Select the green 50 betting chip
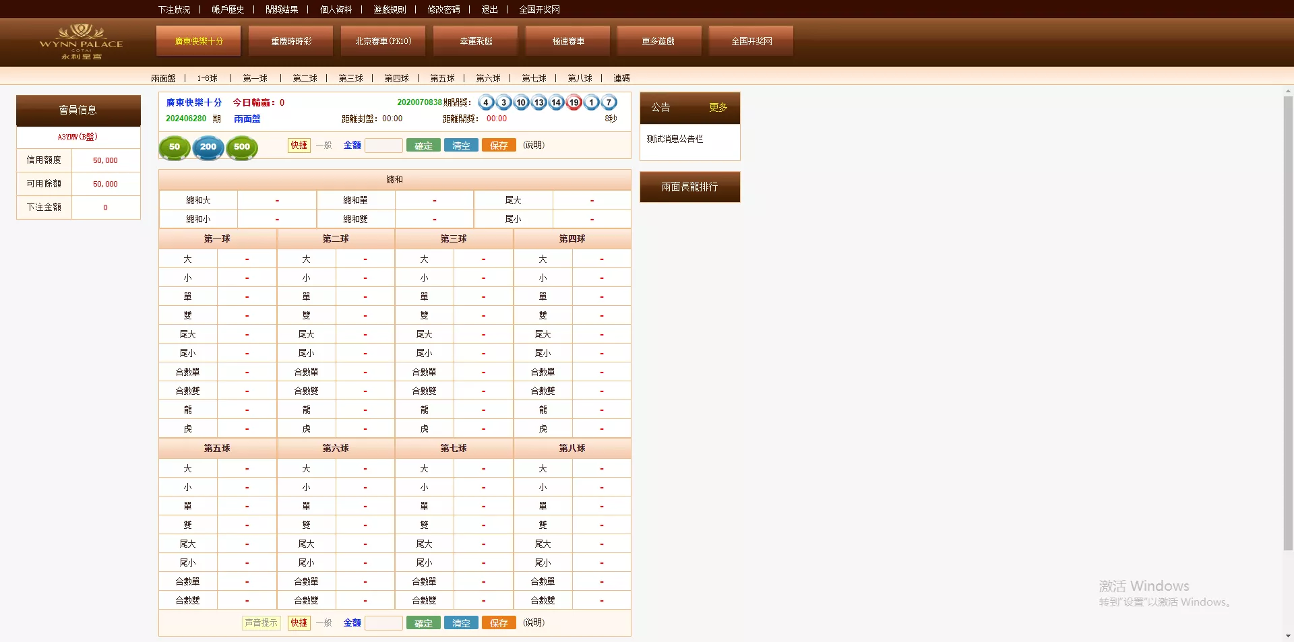1294x642 pixels. pyautogui.click(x=175, y=148)
